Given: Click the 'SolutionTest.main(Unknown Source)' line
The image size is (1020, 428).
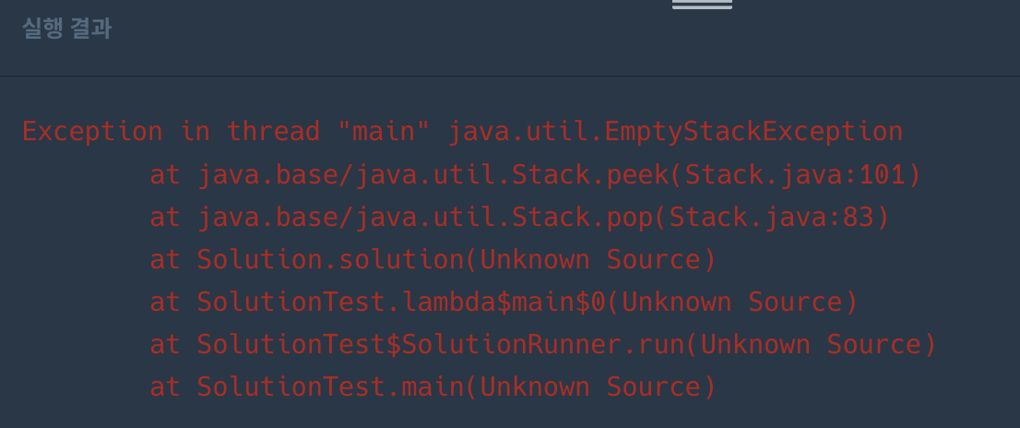Looking at the screenshot, I should (x=433, y=387).
